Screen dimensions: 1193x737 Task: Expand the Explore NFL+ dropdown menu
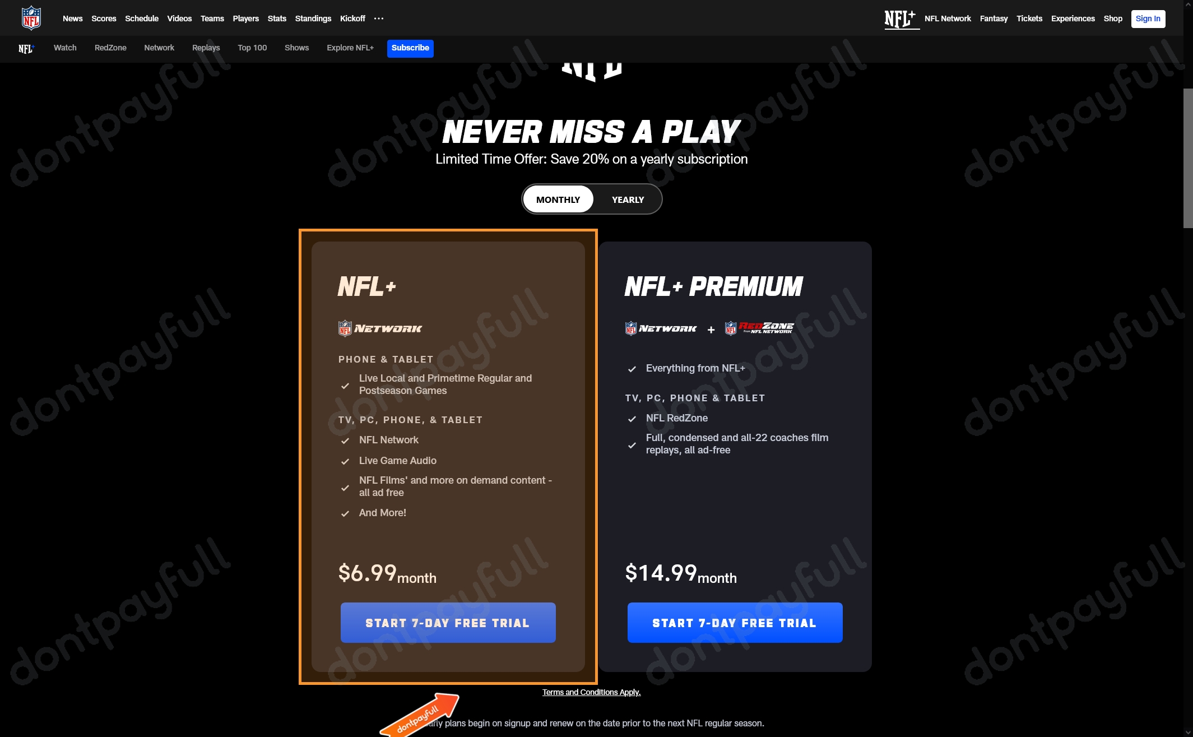tap(350, 48)
